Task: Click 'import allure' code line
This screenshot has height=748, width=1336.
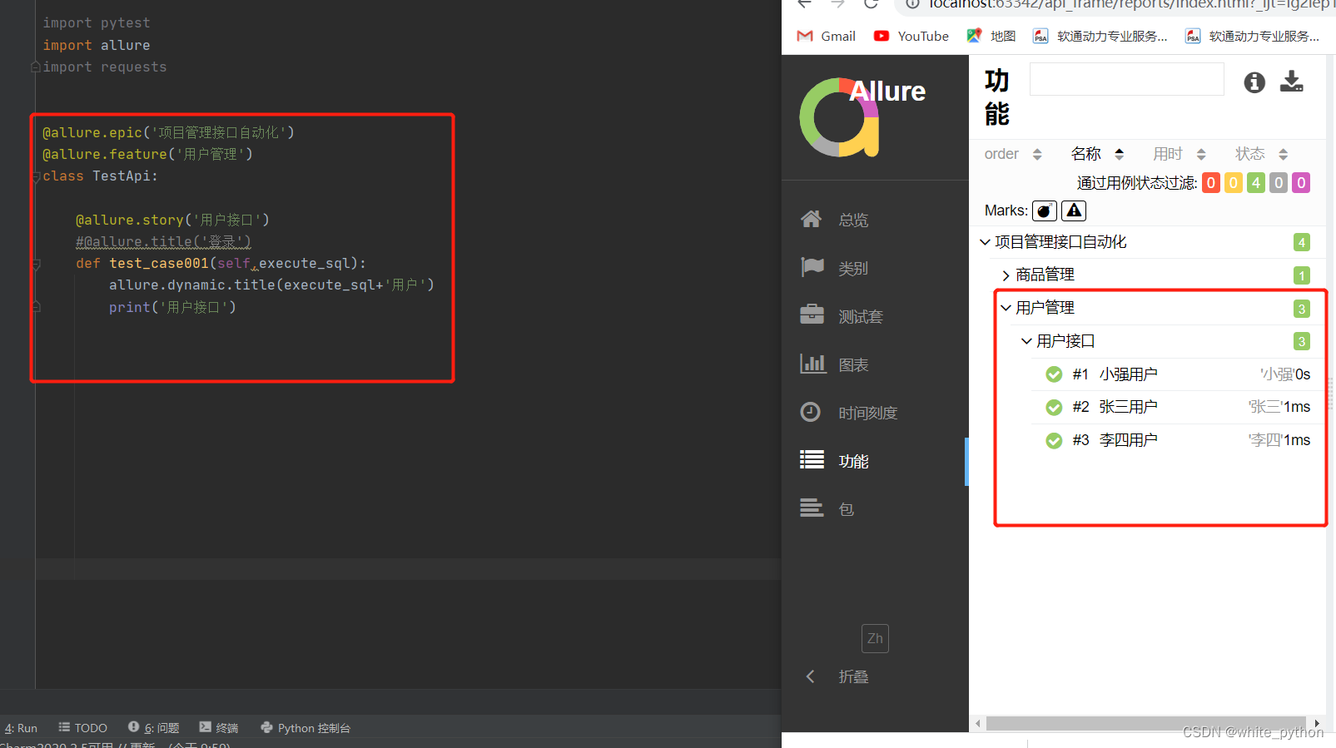Action: 97,45
